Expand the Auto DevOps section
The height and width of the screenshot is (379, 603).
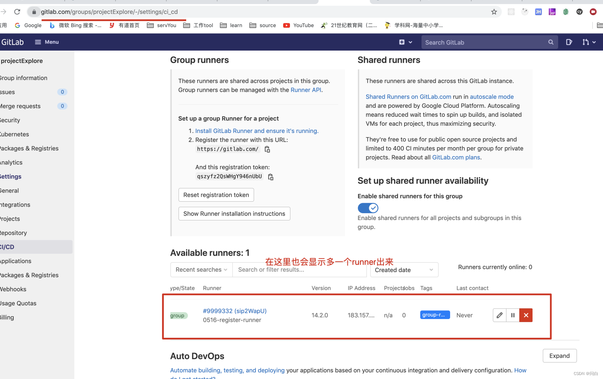tap(559, 356)
